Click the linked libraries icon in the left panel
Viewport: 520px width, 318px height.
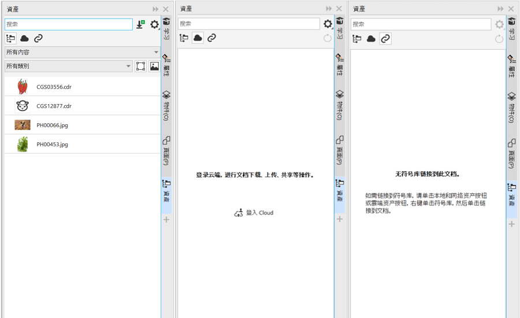38,39
